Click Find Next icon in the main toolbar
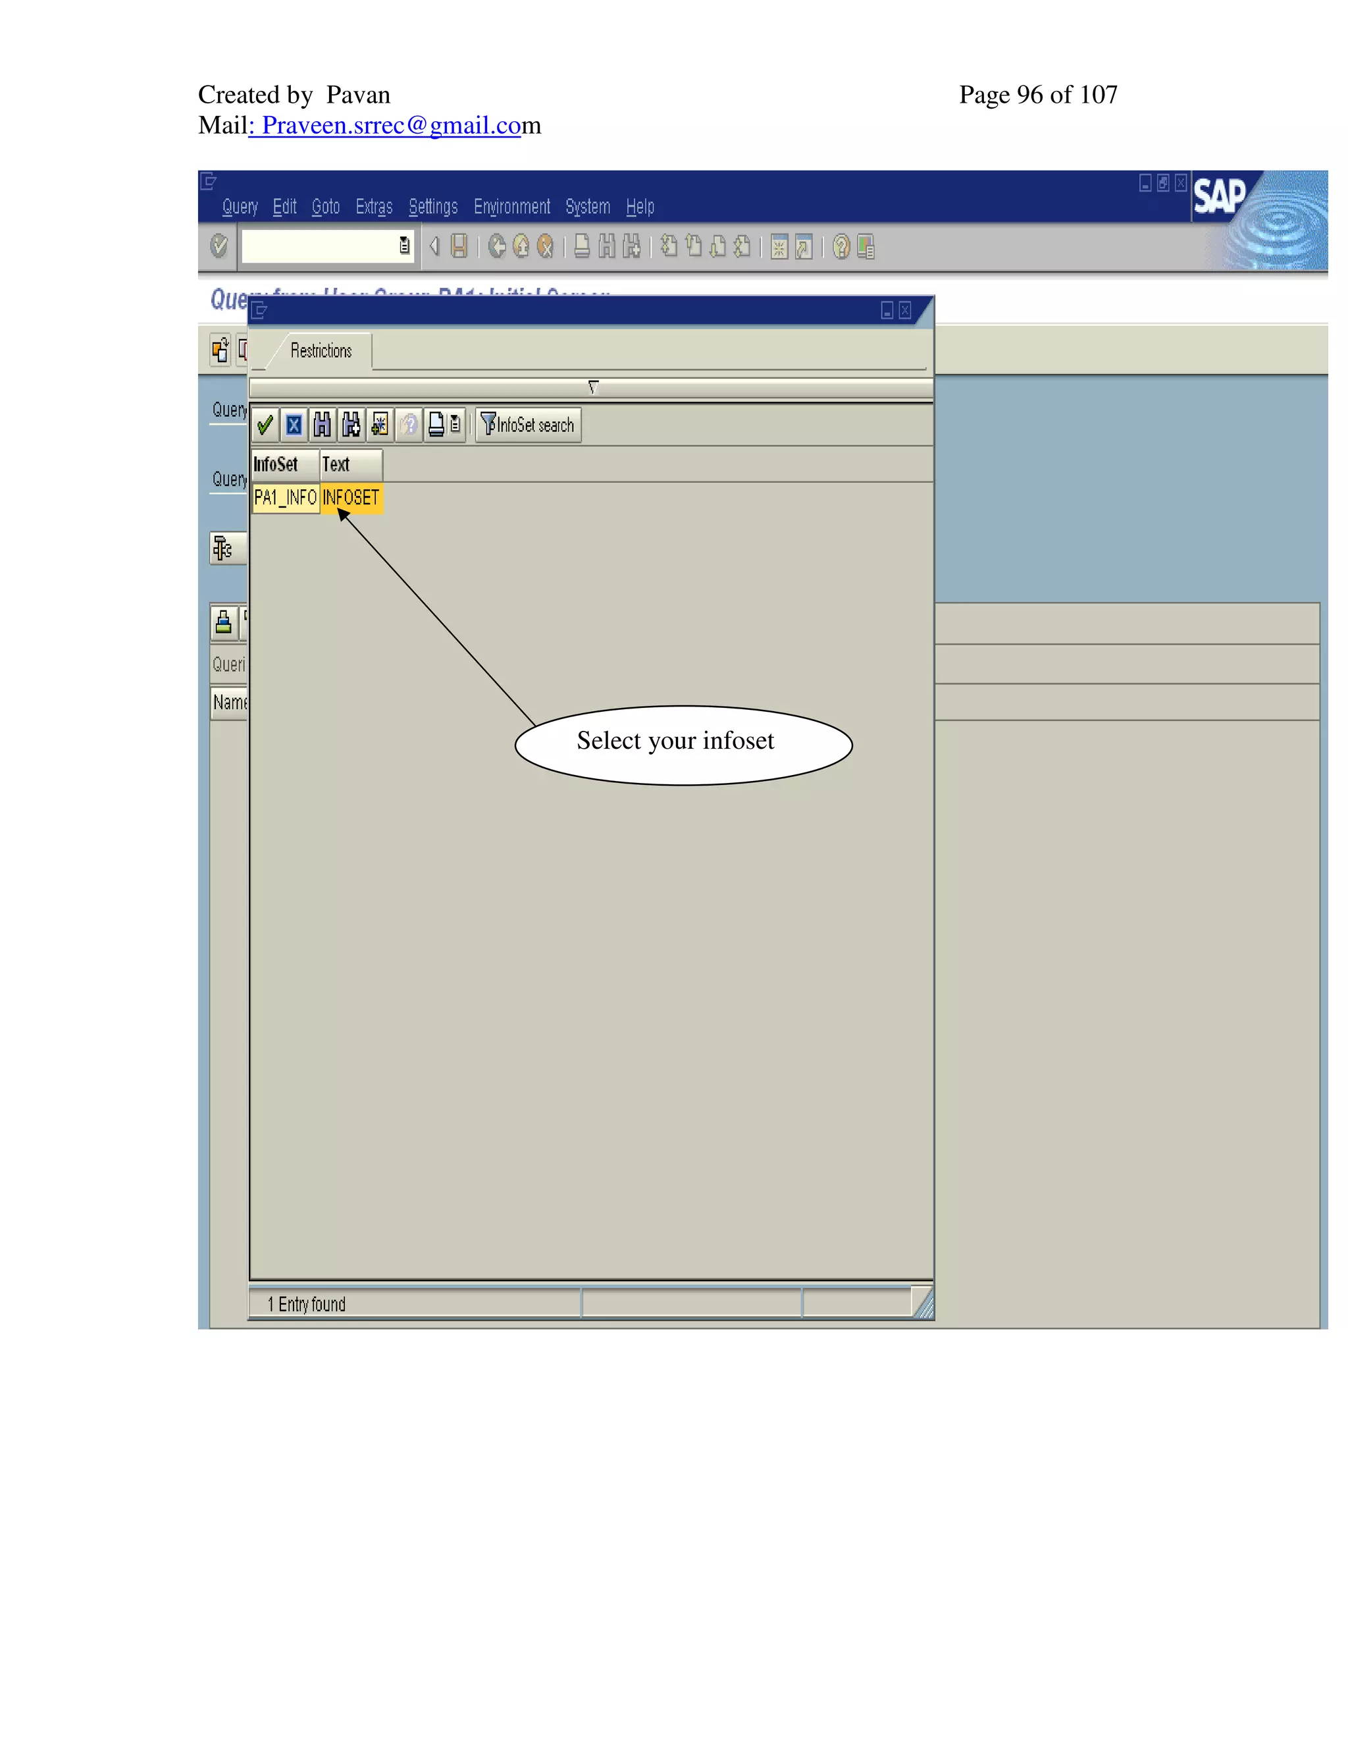 [x=632, y=246]
